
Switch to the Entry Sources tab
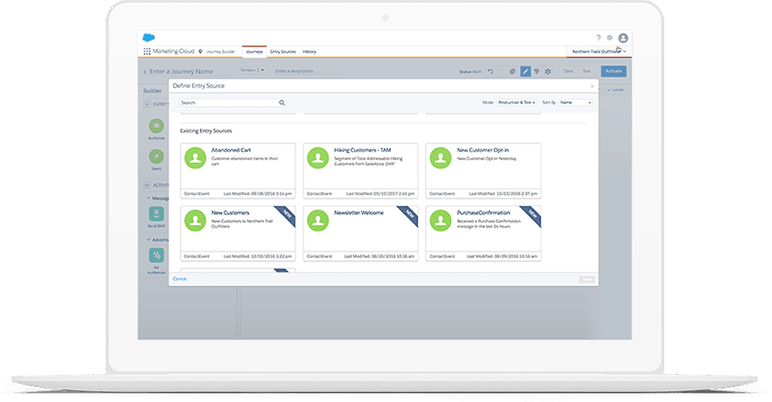point(283,51)
